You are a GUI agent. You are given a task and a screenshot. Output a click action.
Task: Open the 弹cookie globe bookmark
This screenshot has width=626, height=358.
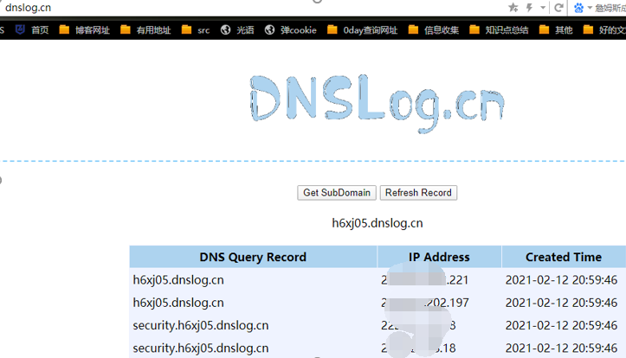[x=290, y=30]
